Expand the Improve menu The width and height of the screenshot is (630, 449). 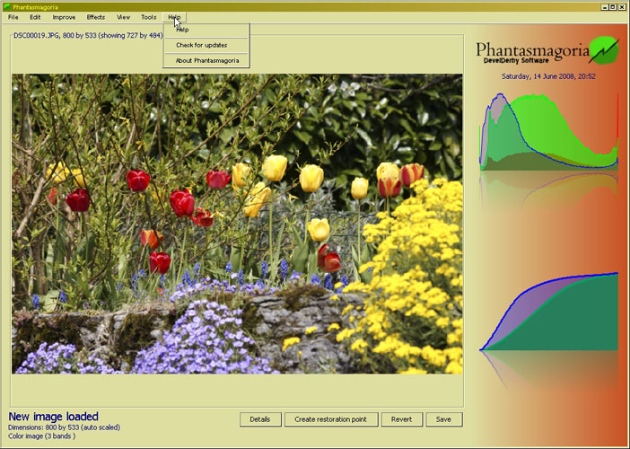(64, 17)
